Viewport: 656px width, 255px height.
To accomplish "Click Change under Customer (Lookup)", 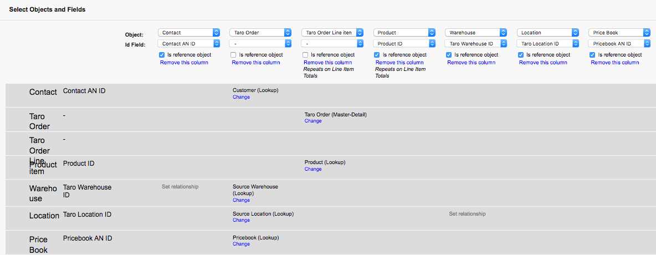I will (241, 97).
